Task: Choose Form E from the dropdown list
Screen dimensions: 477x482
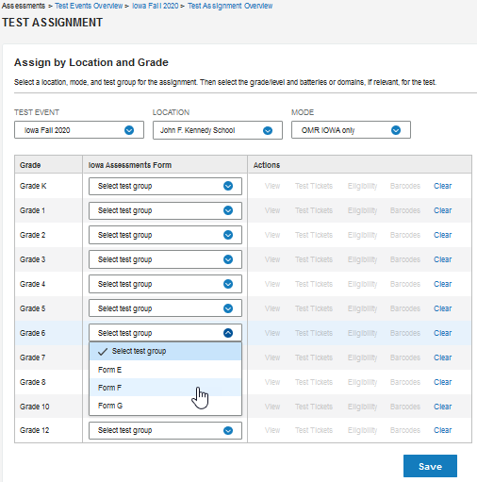Action: 165,370
